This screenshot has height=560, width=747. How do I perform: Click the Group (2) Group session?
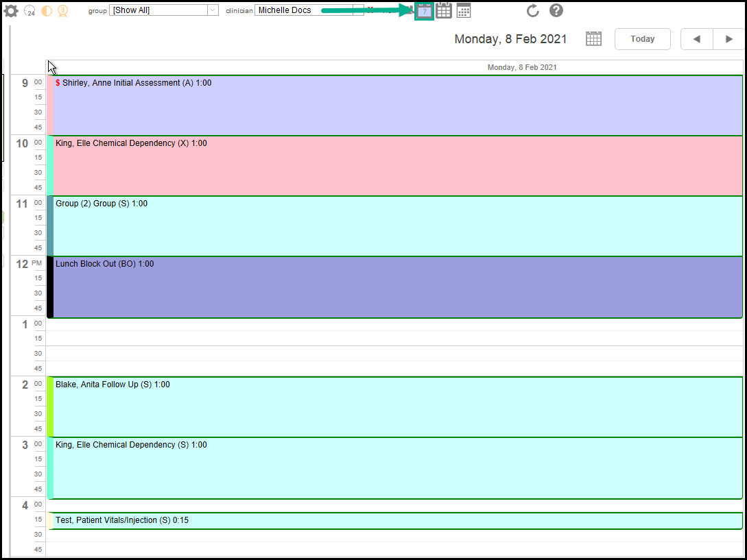point(398,226)
